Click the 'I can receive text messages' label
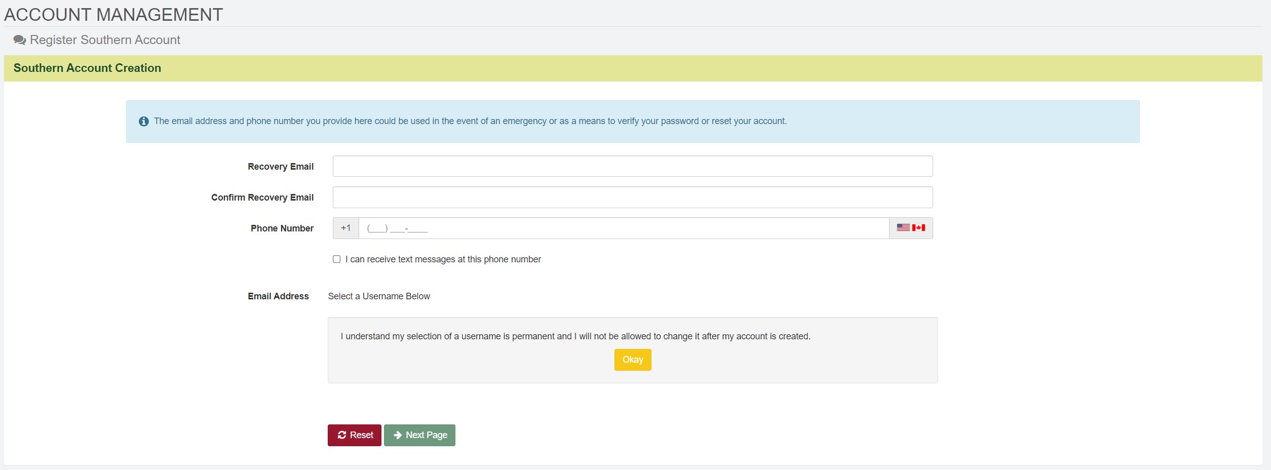The image size is (1271, 470). coord(443,259)
